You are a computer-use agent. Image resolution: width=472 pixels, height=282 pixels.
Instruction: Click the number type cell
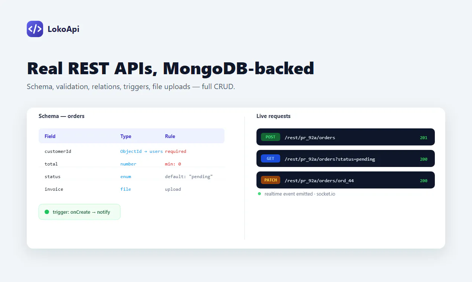point(128,164)
